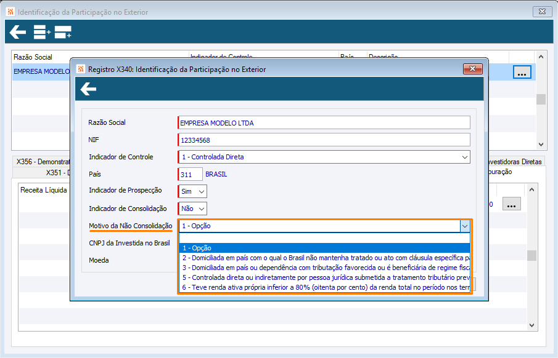Click back arrow in main window toolbar
This screenshot has width=558, height=358.
click(x=18, y=32)
